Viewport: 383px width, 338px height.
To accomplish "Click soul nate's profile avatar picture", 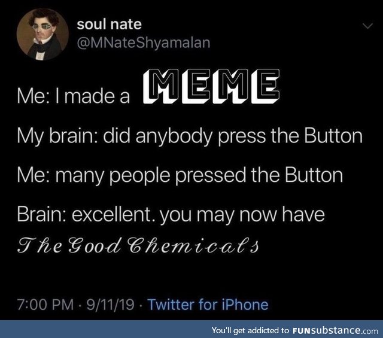I will [42, 34].
